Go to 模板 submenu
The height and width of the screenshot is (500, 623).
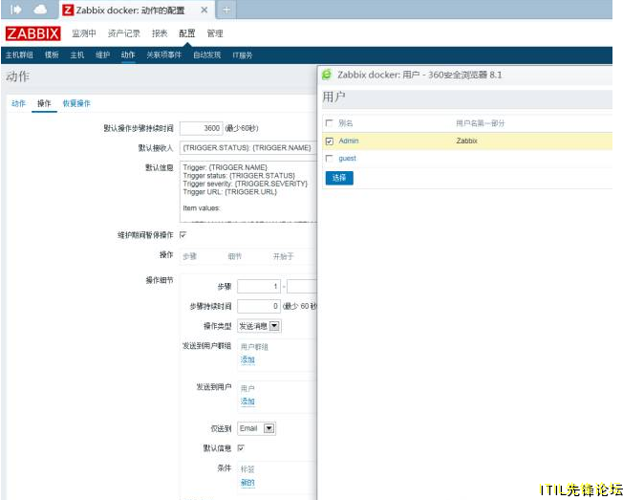click(52, 54)
